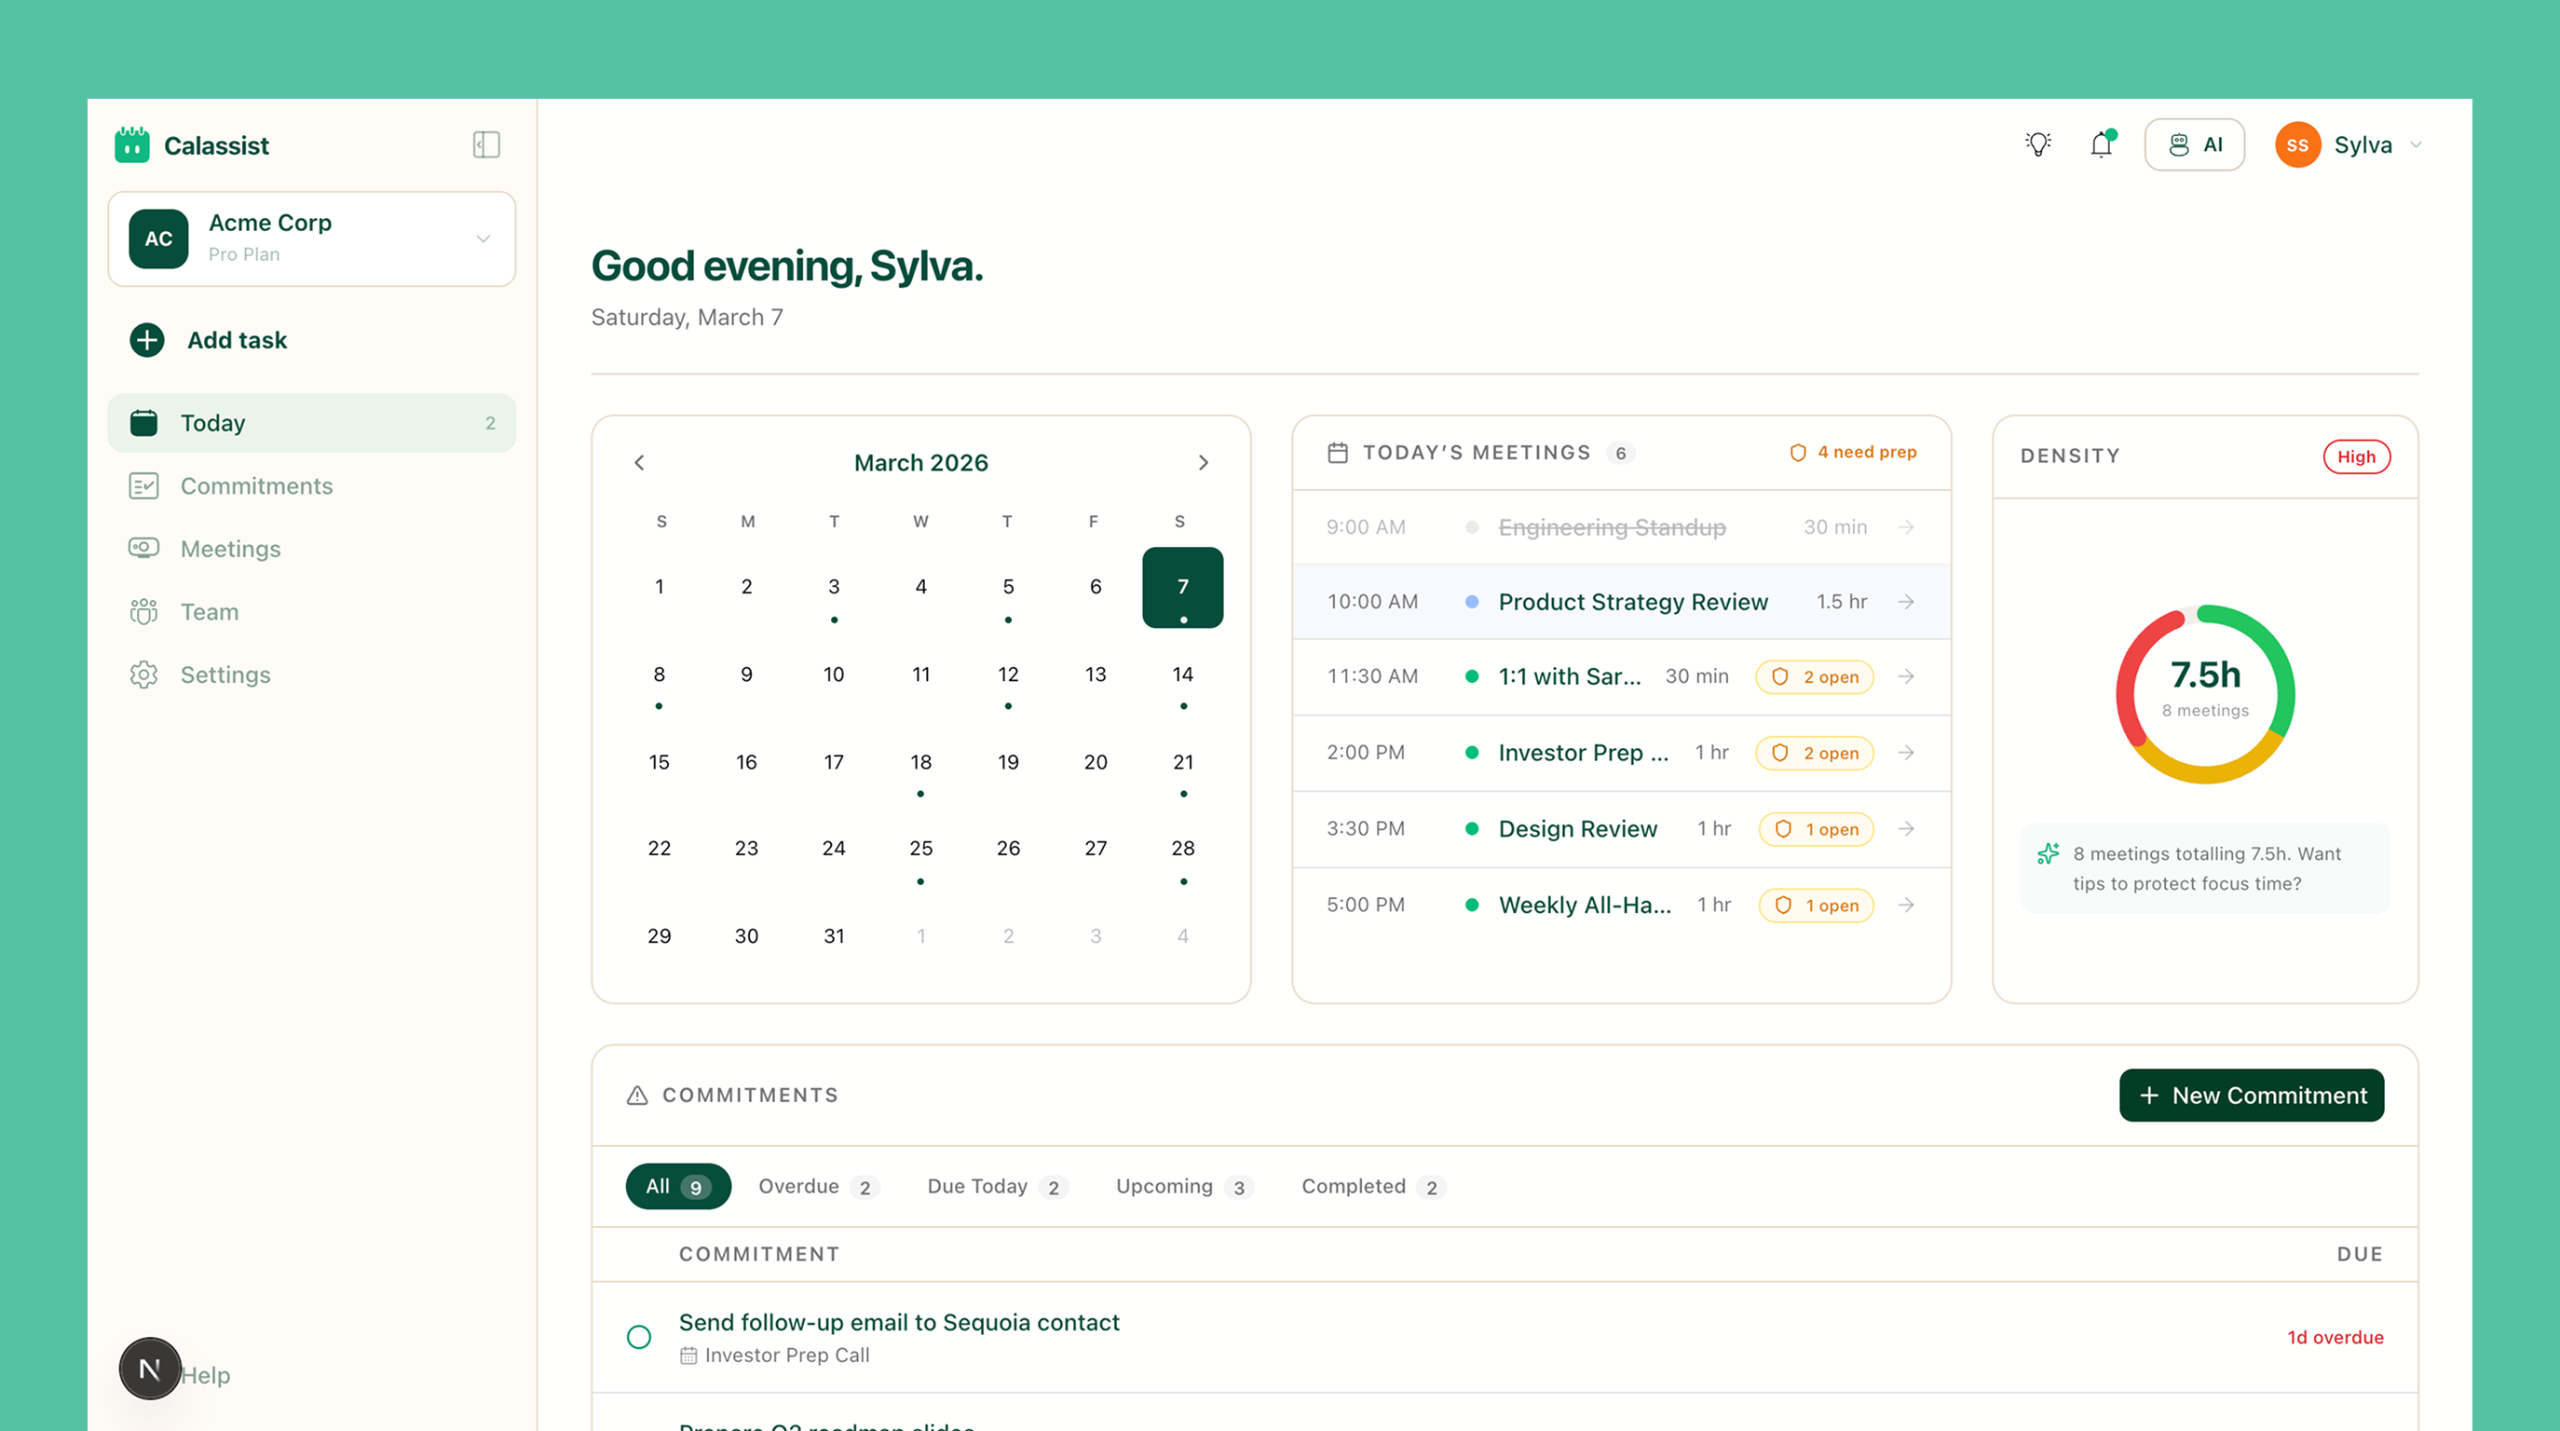Screen dimensions: 2560x1431
Task: Click the Calassist logo icon
Action: click(x=133, y=144)
